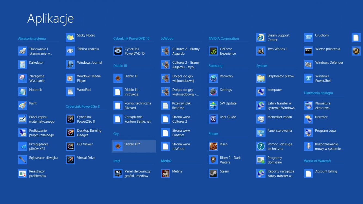Select the Ułatwienia dostępu category header
Image resolution: width=363 pixels, height=204 pixels.
point(318,93)
